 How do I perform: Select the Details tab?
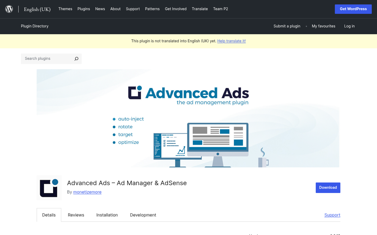point(49,215)
